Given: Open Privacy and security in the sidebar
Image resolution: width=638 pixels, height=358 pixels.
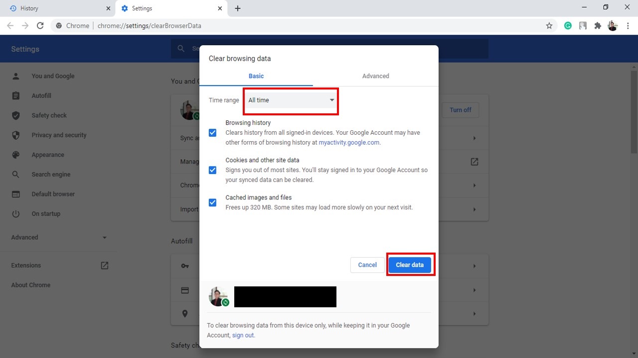Looking at the screenshot, I should tap(59, 135).
